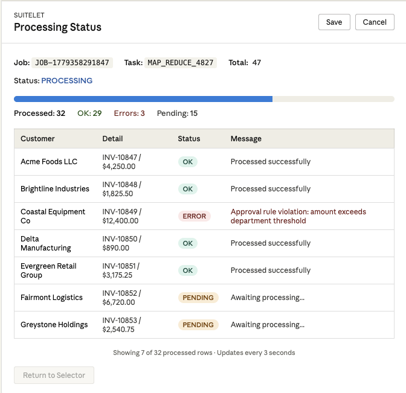Click the Total 47 value

257,63
